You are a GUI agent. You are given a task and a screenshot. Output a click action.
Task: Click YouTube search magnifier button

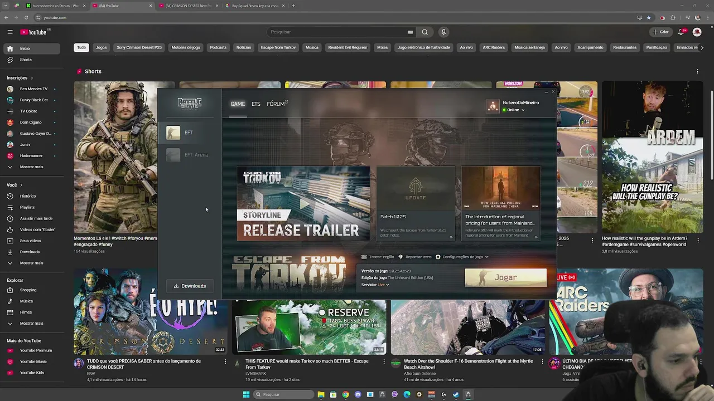pyautogui.click(x=424, y=32)
